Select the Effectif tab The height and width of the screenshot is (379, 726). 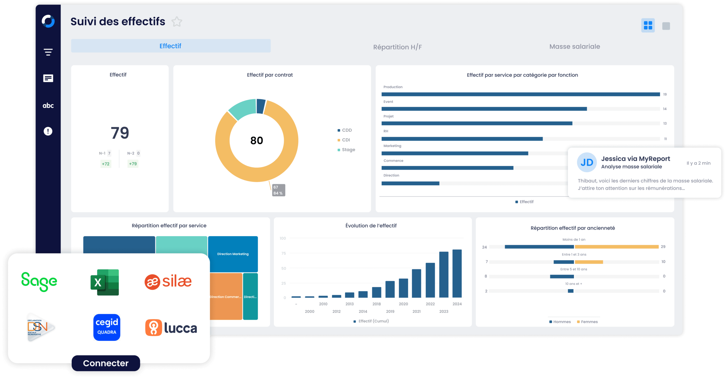click(171, 46)
